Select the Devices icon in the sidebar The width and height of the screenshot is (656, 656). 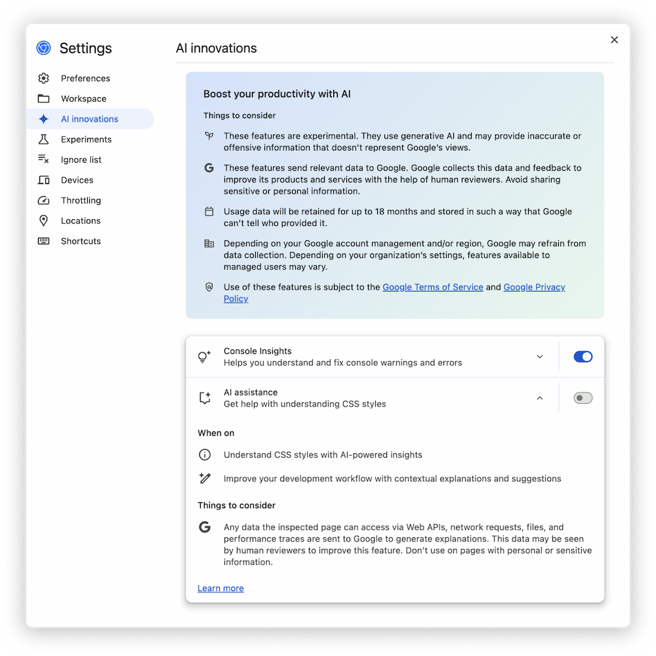pos(43,180)
